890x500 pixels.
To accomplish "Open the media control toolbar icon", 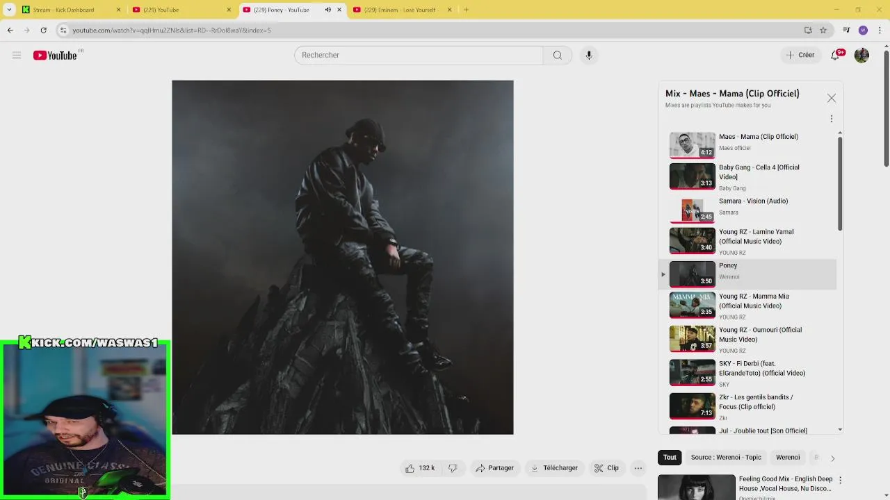I will coord(846,30).
